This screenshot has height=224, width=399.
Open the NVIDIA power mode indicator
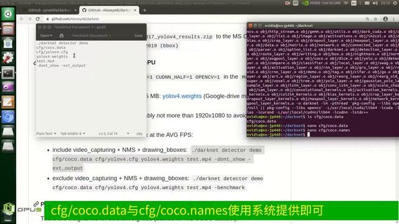coord(305,3)
